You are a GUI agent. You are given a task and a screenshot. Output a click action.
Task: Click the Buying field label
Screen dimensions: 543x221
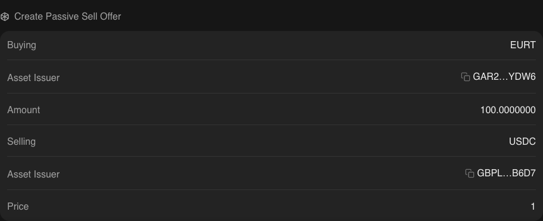click(x=21, y=45)
